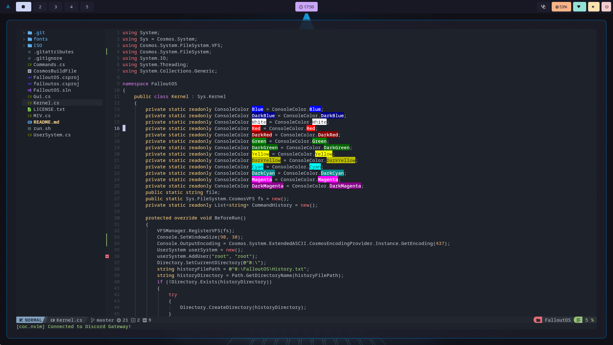Click the Wi-Fi network icon

[x=579, y=7]
